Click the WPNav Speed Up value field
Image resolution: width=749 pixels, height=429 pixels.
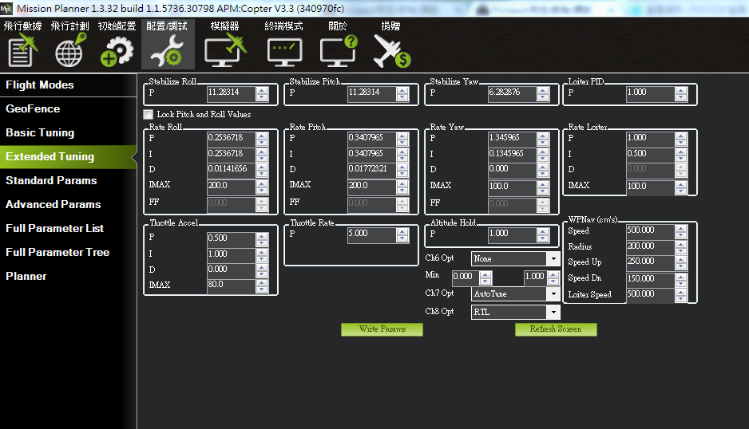[x=651, y=262]
